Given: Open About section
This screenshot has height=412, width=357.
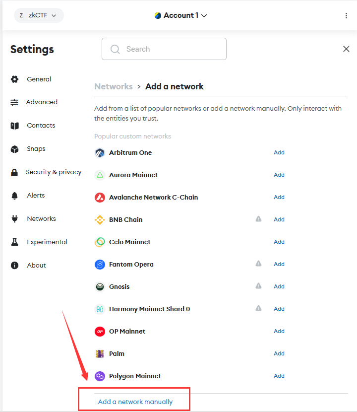Looking at the screenshot, I should [x=36, y=266].
